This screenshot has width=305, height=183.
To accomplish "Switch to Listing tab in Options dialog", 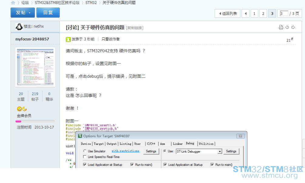I will (x=125, y=144).
